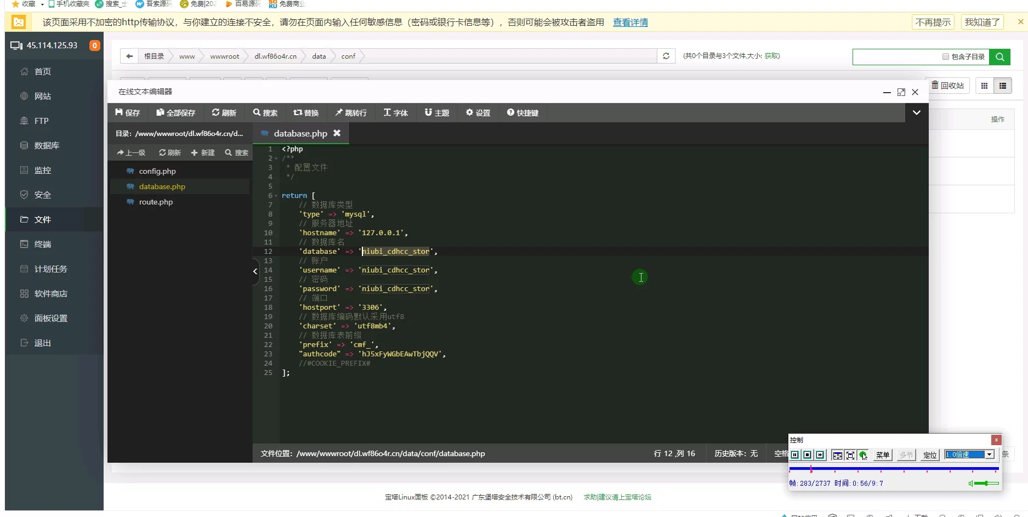The image size is (1028, 517).
Task: Fold the comment block at line 2
Action: pos(276,158)
